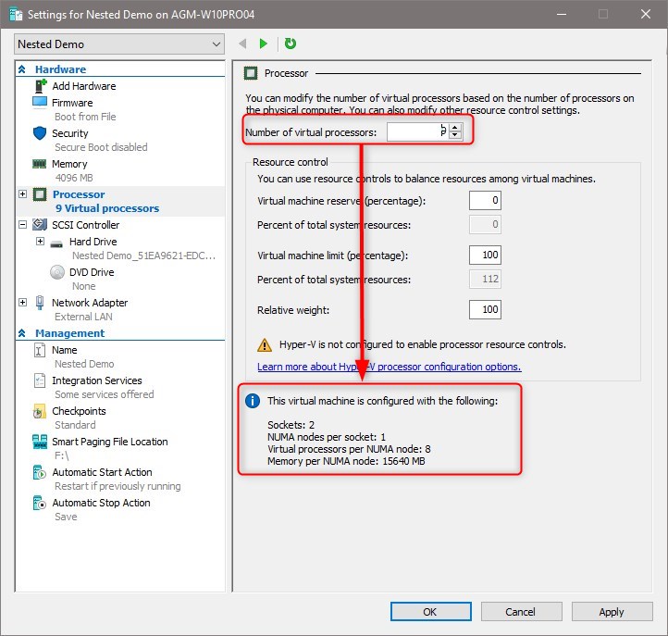Click the Virtual machine reserve percentage field

pos(485,200)
